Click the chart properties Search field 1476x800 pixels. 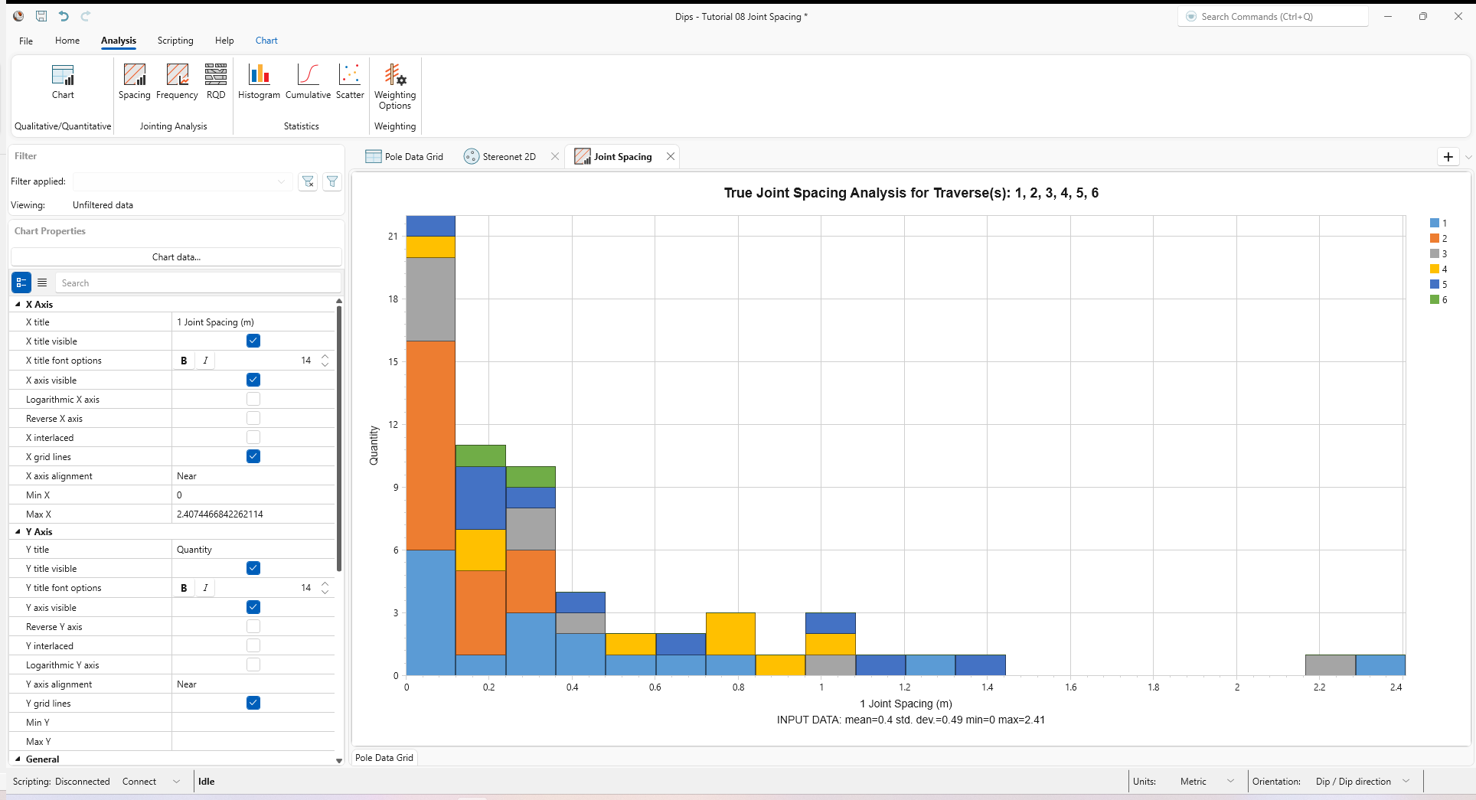[198, 282]
